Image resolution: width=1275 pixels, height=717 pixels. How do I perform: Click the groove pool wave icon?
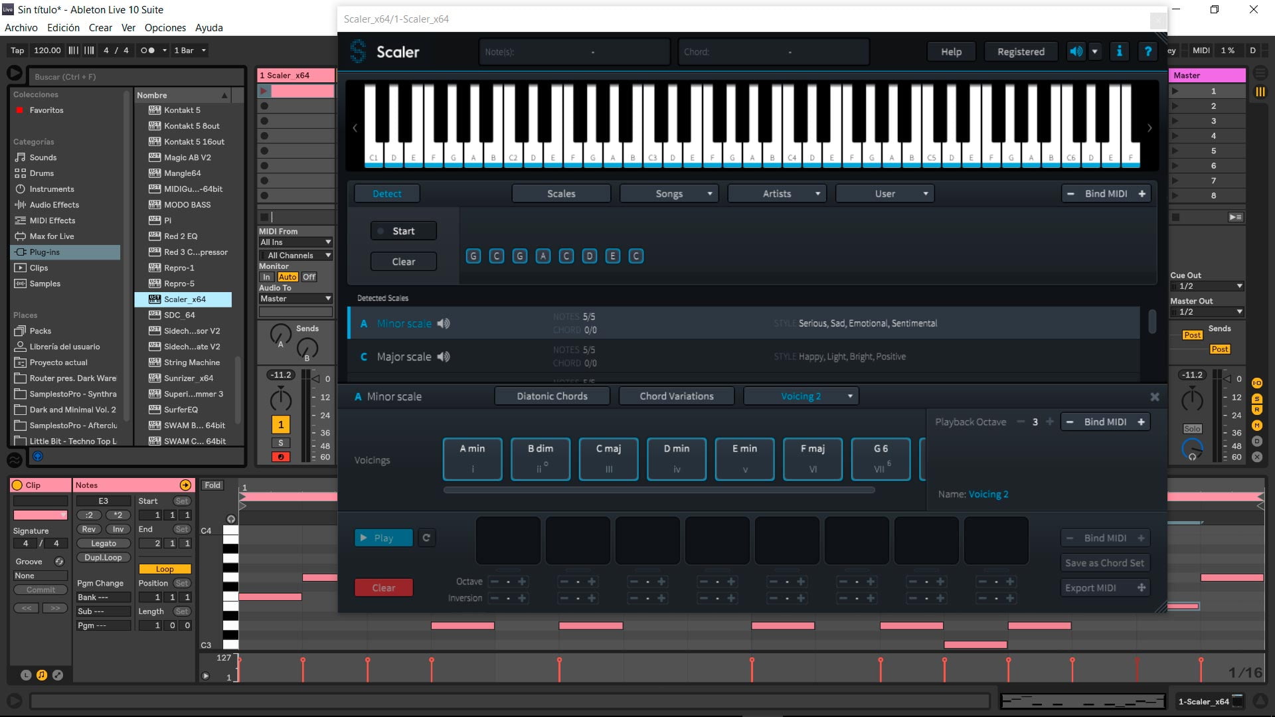(15, 459)
